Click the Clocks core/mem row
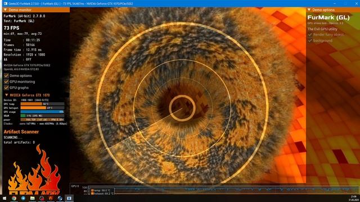 35,123
